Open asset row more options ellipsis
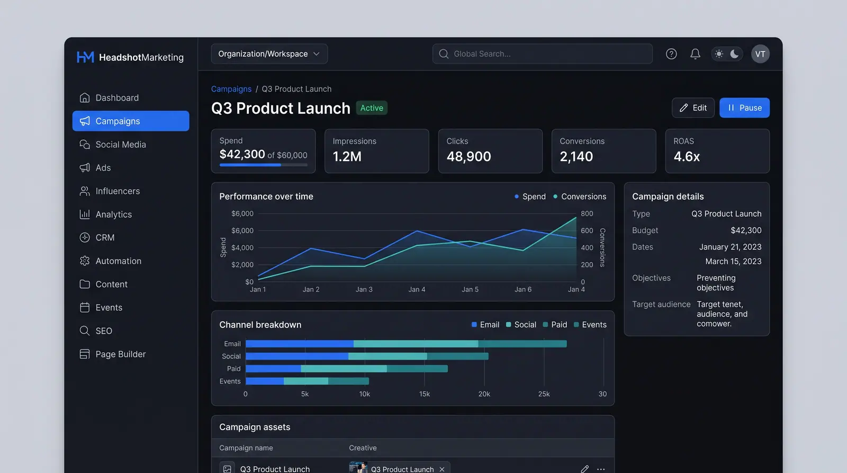 pyautogui.click(x=601, y=469)
